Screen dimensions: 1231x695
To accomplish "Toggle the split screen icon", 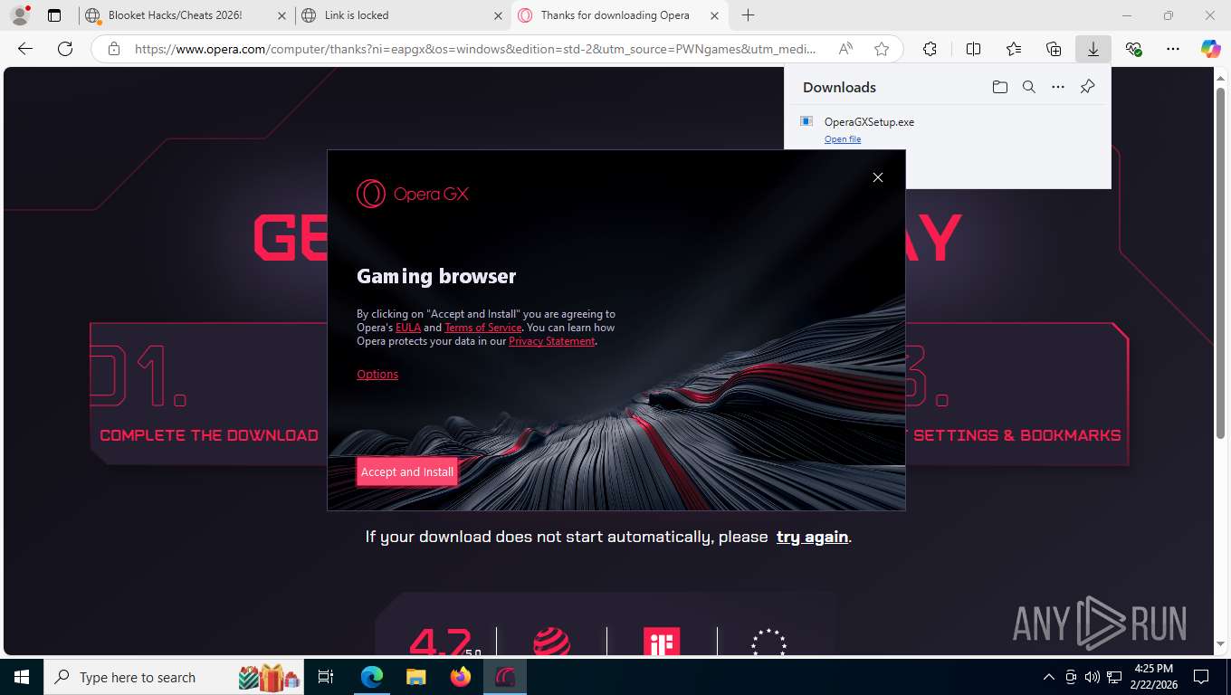I will 973,49.
